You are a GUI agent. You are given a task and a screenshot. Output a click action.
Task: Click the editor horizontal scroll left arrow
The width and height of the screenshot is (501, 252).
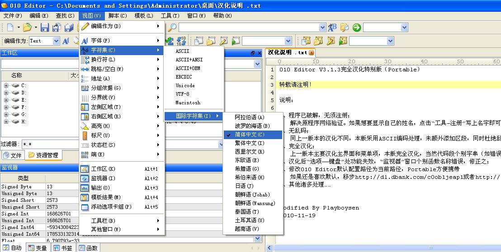click(x=269, y=248)
